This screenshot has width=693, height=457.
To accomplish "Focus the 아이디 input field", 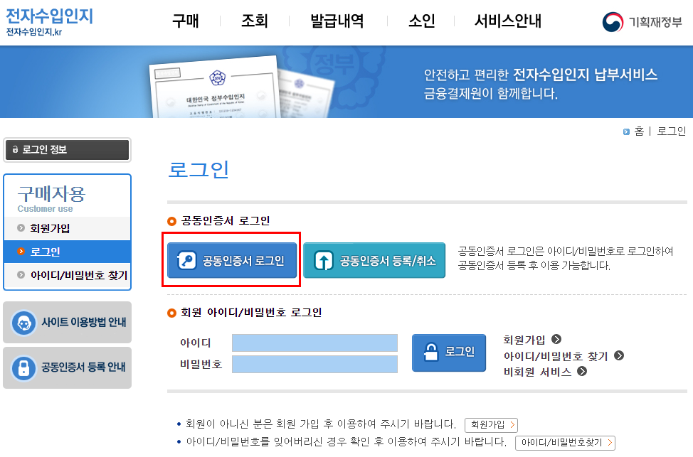I will click(x=314, y=343).
